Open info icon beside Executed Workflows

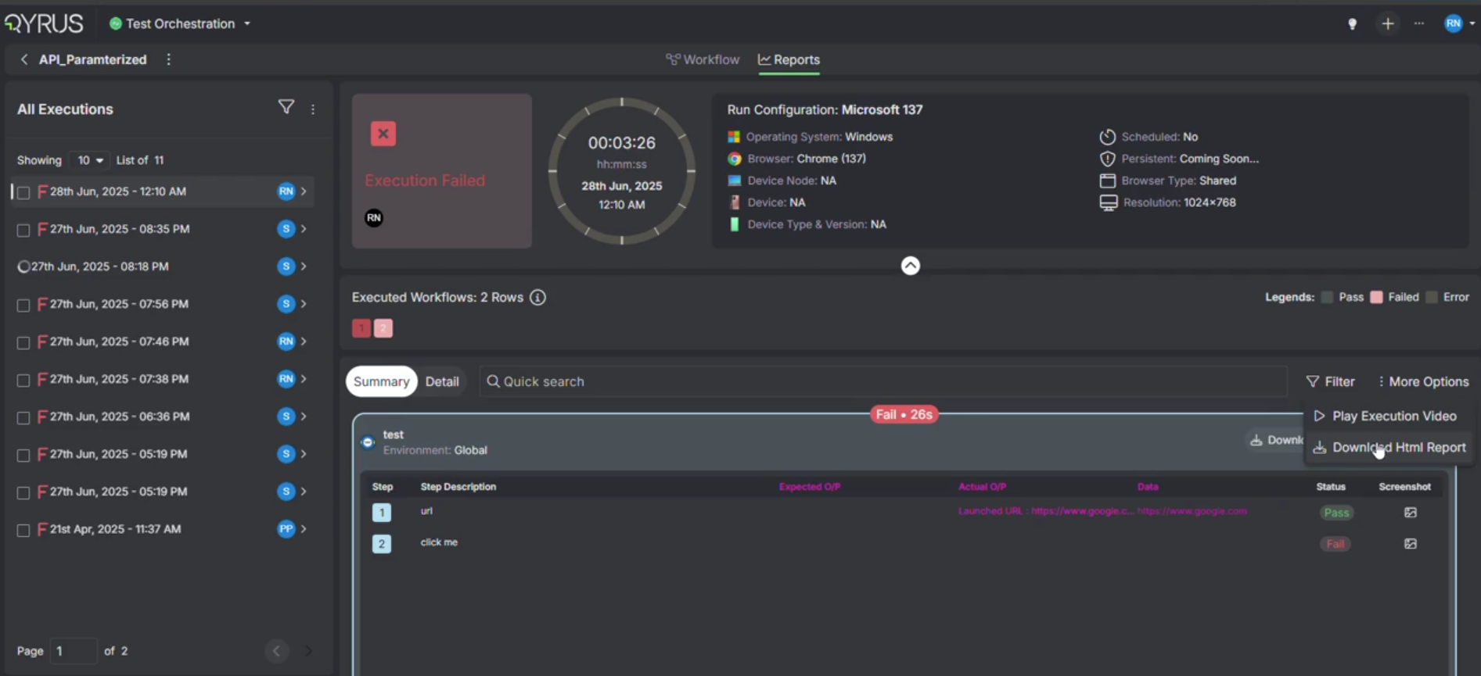(537, 297)
